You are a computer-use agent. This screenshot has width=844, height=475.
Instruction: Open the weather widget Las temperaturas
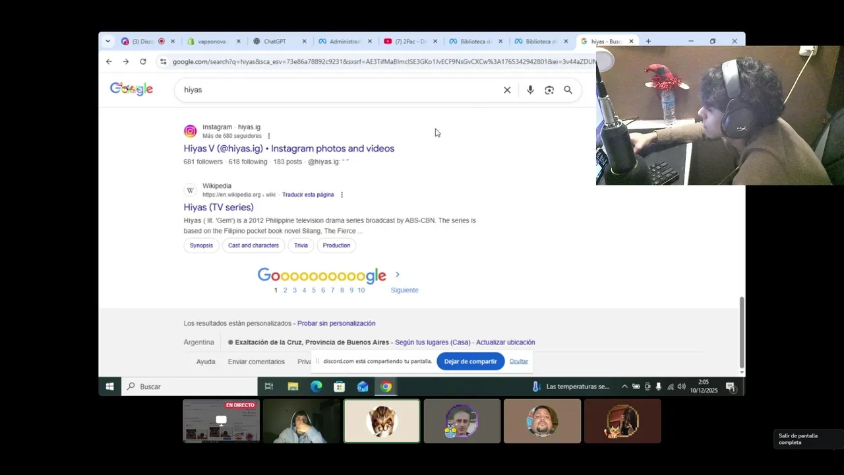pyautogui.click(x=571, y=387)
